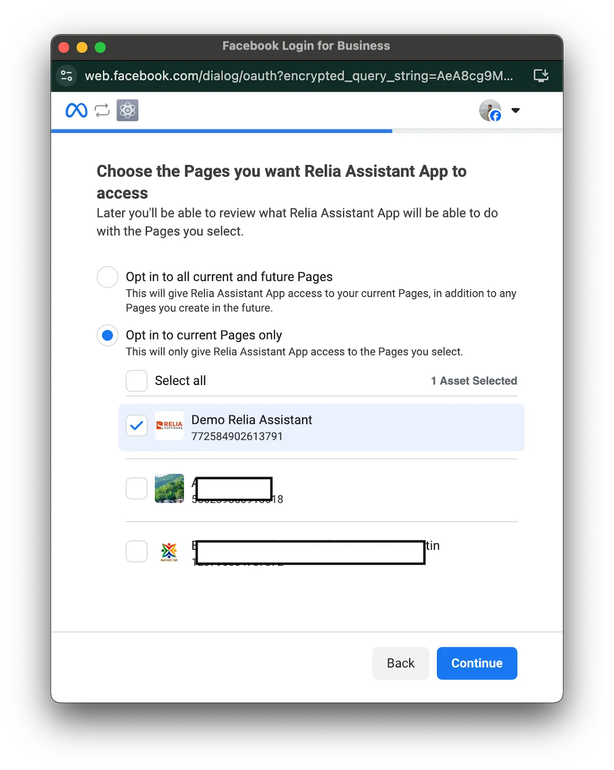Click the blue progress bar at the top
This screenshot has height=770, width=614.
[221, 130]
